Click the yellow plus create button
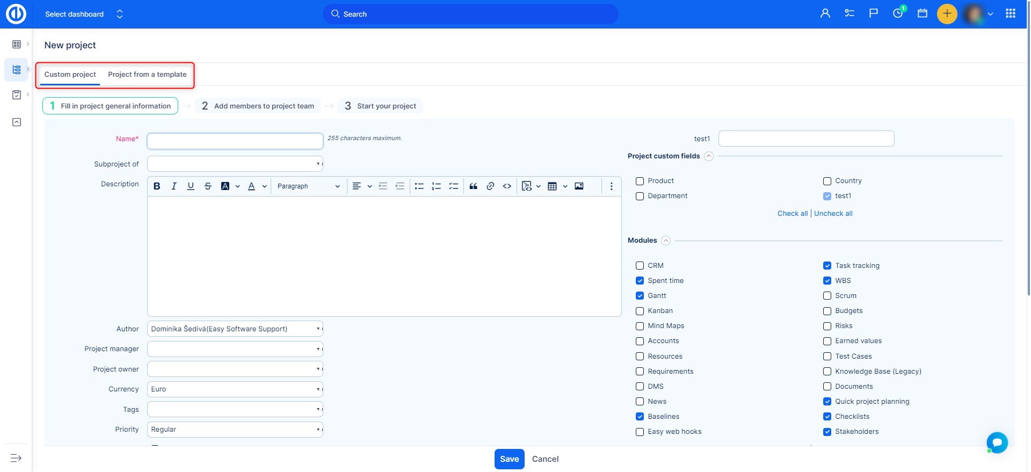This screenshot has width=1031, height=472. 947,14
